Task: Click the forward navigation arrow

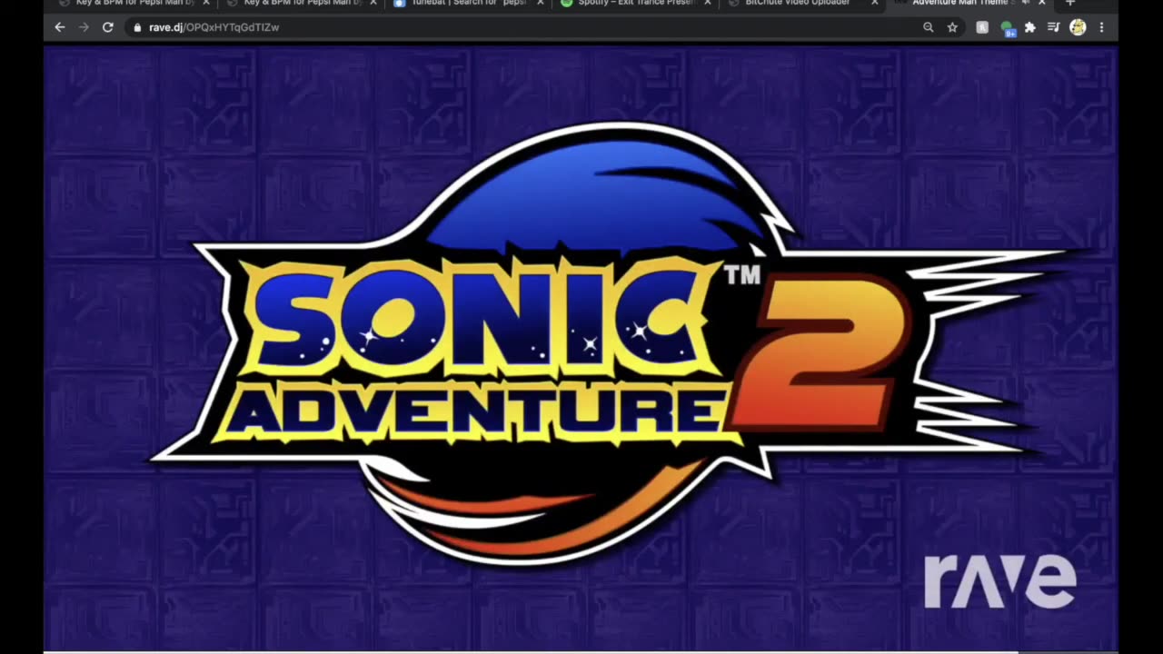Action: 84,27
